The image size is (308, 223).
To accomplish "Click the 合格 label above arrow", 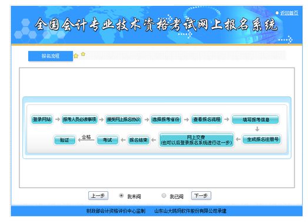I will (86, 137).
